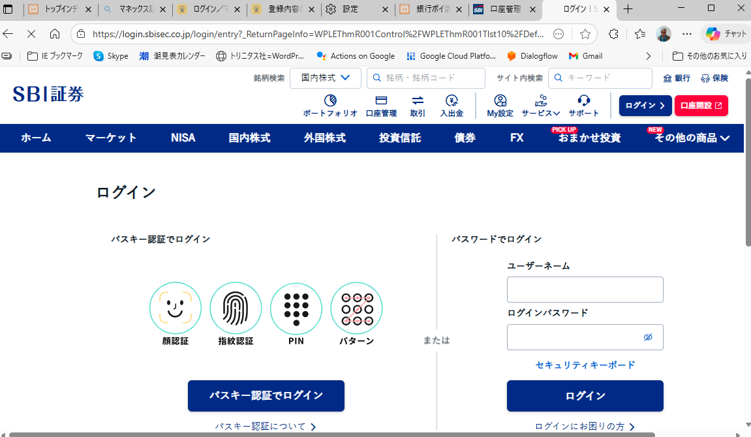
Task: Expand その他の商品 navigation menu
Action: pos(692,138)
